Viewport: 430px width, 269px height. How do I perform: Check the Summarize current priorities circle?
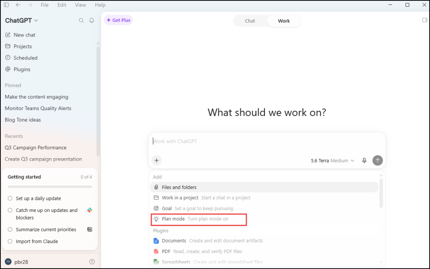click(10, 230)
